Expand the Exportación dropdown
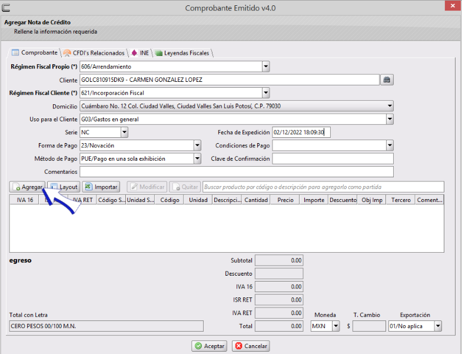 [x=438, y=326]
